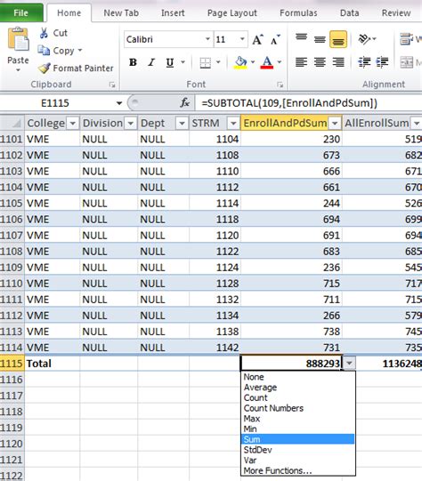Select Sum in the totals list

[x=297, y=439]
